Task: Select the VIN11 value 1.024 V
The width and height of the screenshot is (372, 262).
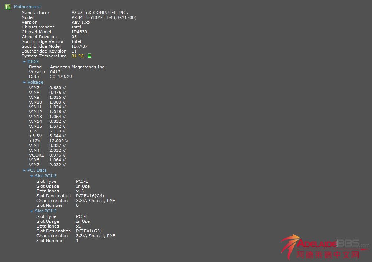Action: (57, 107)
